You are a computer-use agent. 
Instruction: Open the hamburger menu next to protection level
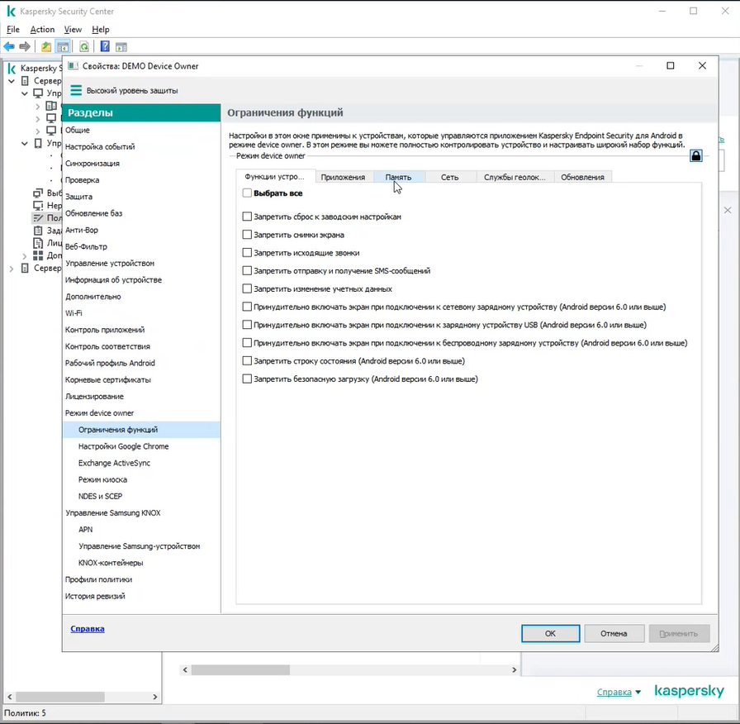tap(76, 90)
